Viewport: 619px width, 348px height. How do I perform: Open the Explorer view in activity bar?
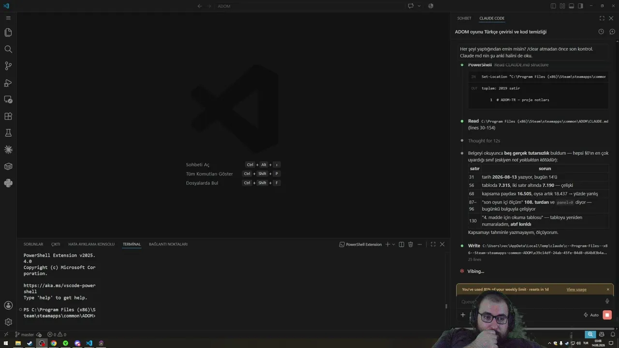click(x=8, y=32)
